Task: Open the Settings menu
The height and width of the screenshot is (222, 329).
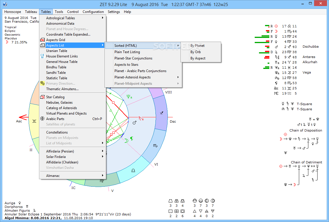Action: [114, 11]
